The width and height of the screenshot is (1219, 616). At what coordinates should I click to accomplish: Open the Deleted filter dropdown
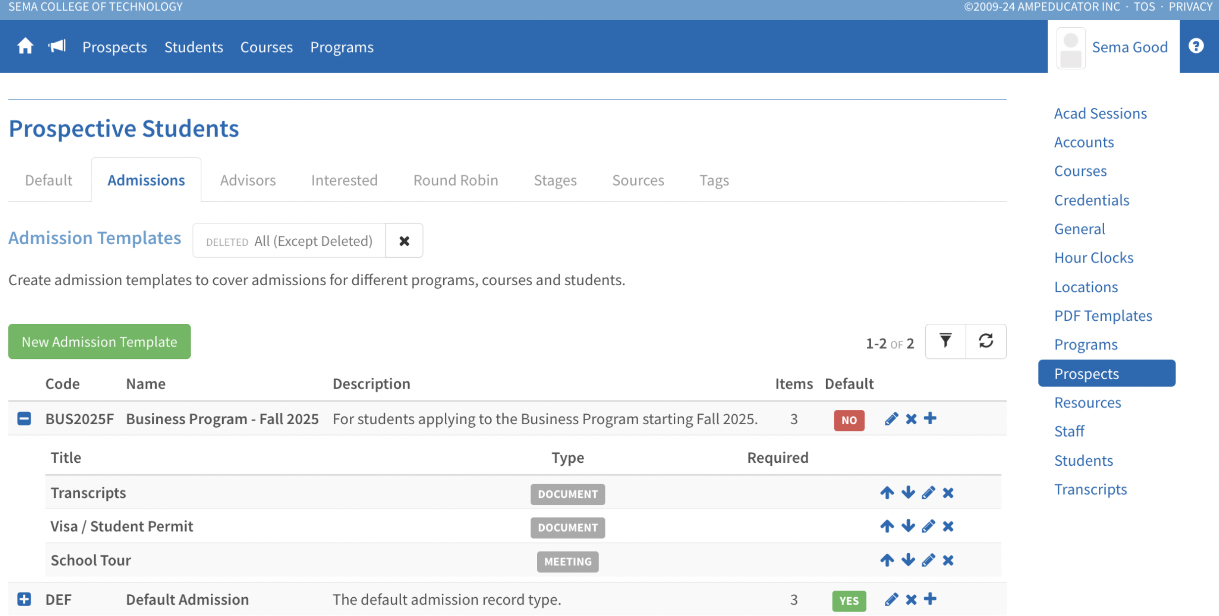coord(289,241)
